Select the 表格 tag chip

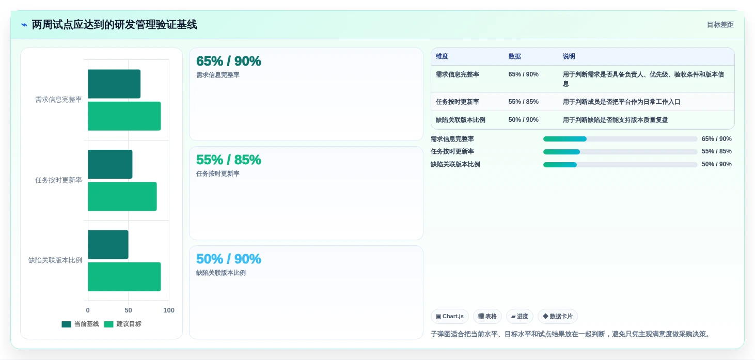point(487,317)
